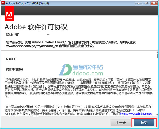Click the scrollbar up arrow

[x=157, y=52]
